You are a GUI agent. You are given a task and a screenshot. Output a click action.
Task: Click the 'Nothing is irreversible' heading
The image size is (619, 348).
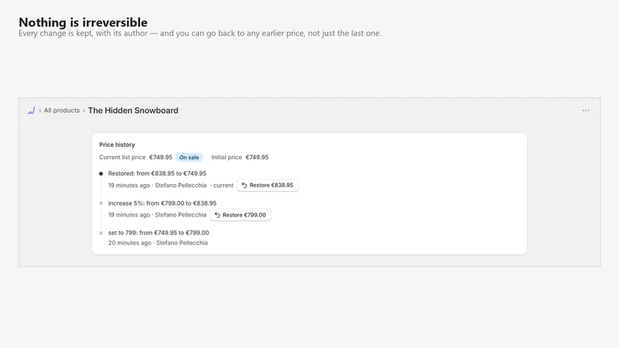83,22
